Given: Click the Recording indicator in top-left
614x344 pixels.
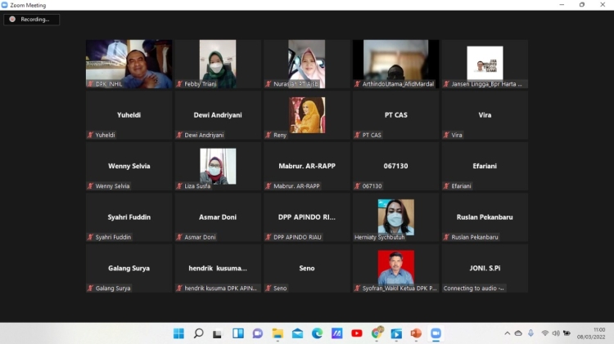Looking at the screenshot, I should tap(31, 19).
